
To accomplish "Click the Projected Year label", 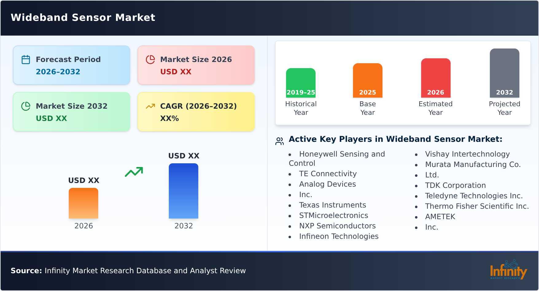I will 505,108.
